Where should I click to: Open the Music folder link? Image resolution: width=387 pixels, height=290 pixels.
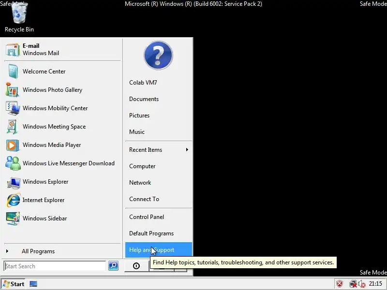(x=137, y=132)
